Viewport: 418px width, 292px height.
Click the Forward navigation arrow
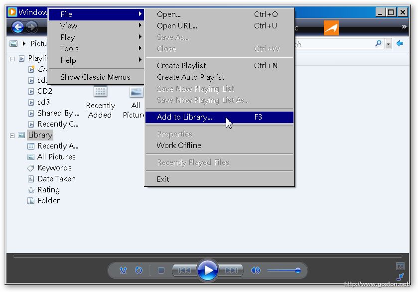click(31, 27)
